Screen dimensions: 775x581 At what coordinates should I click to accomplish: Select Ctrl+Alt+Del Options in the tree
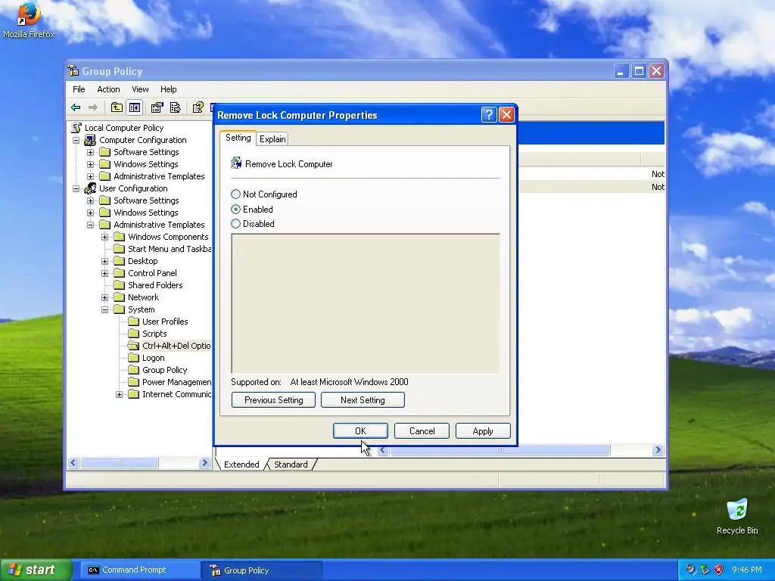tap(176, 346)
